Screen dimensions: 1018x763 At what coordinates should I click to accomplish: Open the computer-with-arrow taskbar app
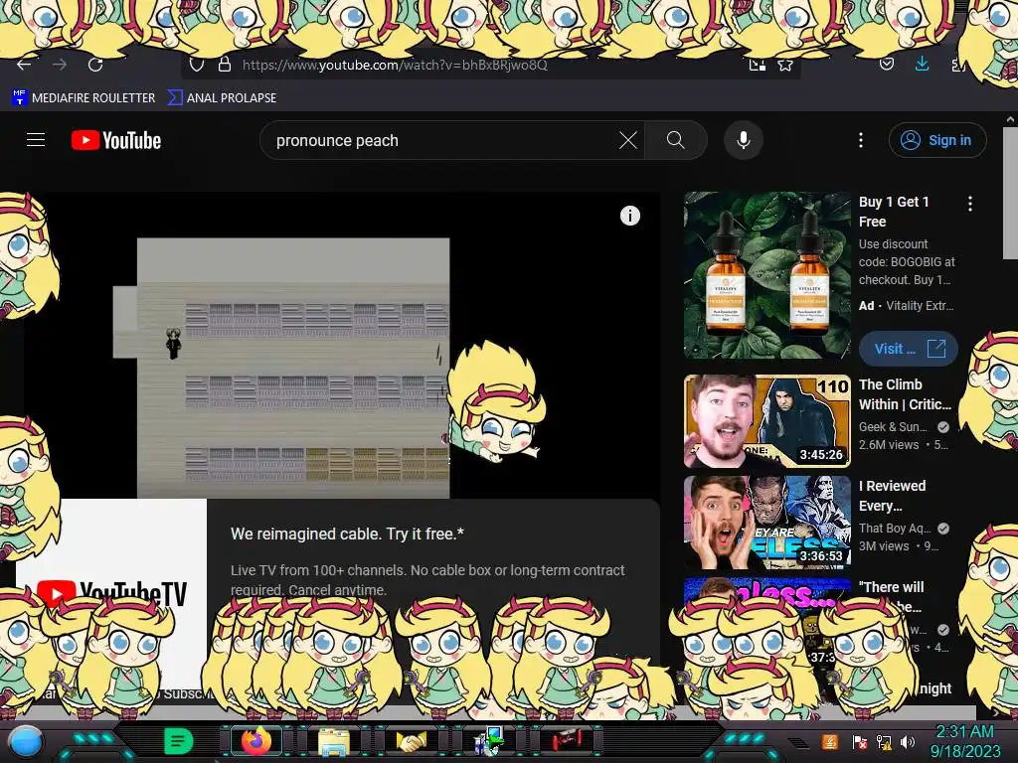pyautogui.click(x=489, y=741)
